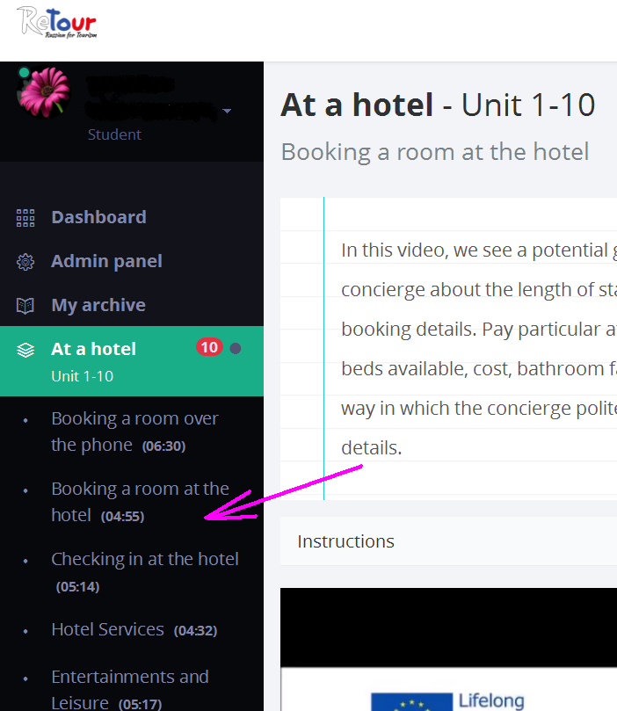Open Checking in at the hotel lesson

(x=145, y=572)
